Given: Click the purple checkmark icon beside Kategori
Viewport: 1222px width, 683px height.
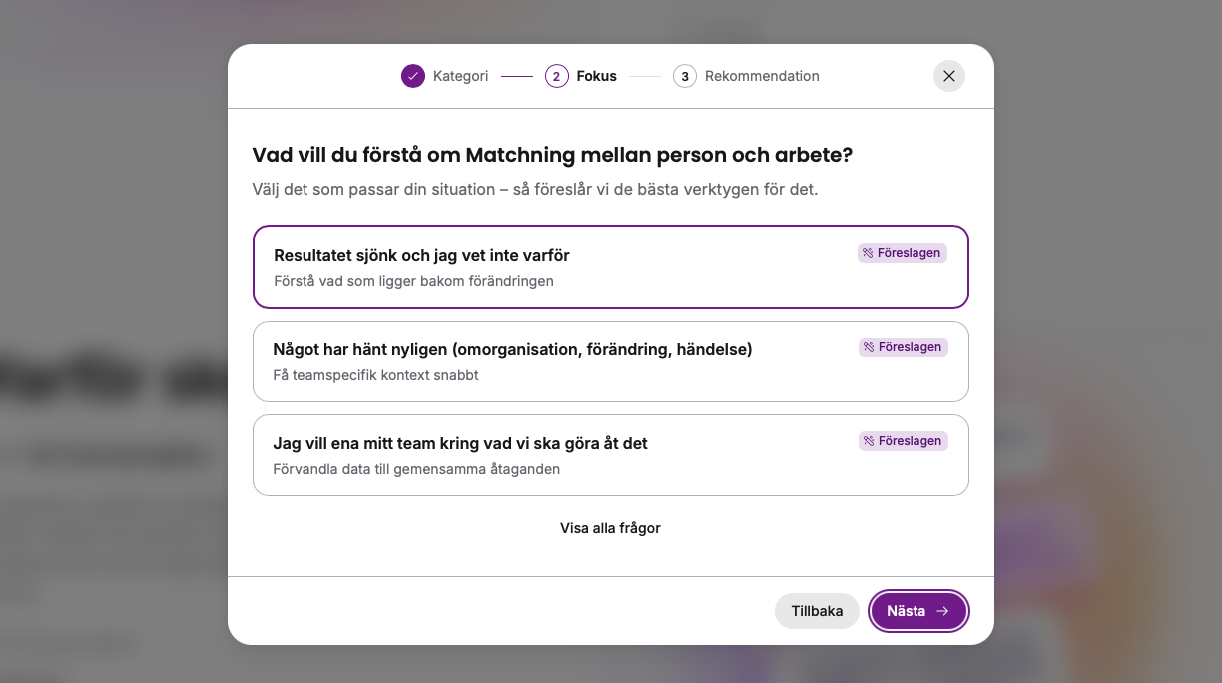Looking at the screenshot, I should point(413,76).
